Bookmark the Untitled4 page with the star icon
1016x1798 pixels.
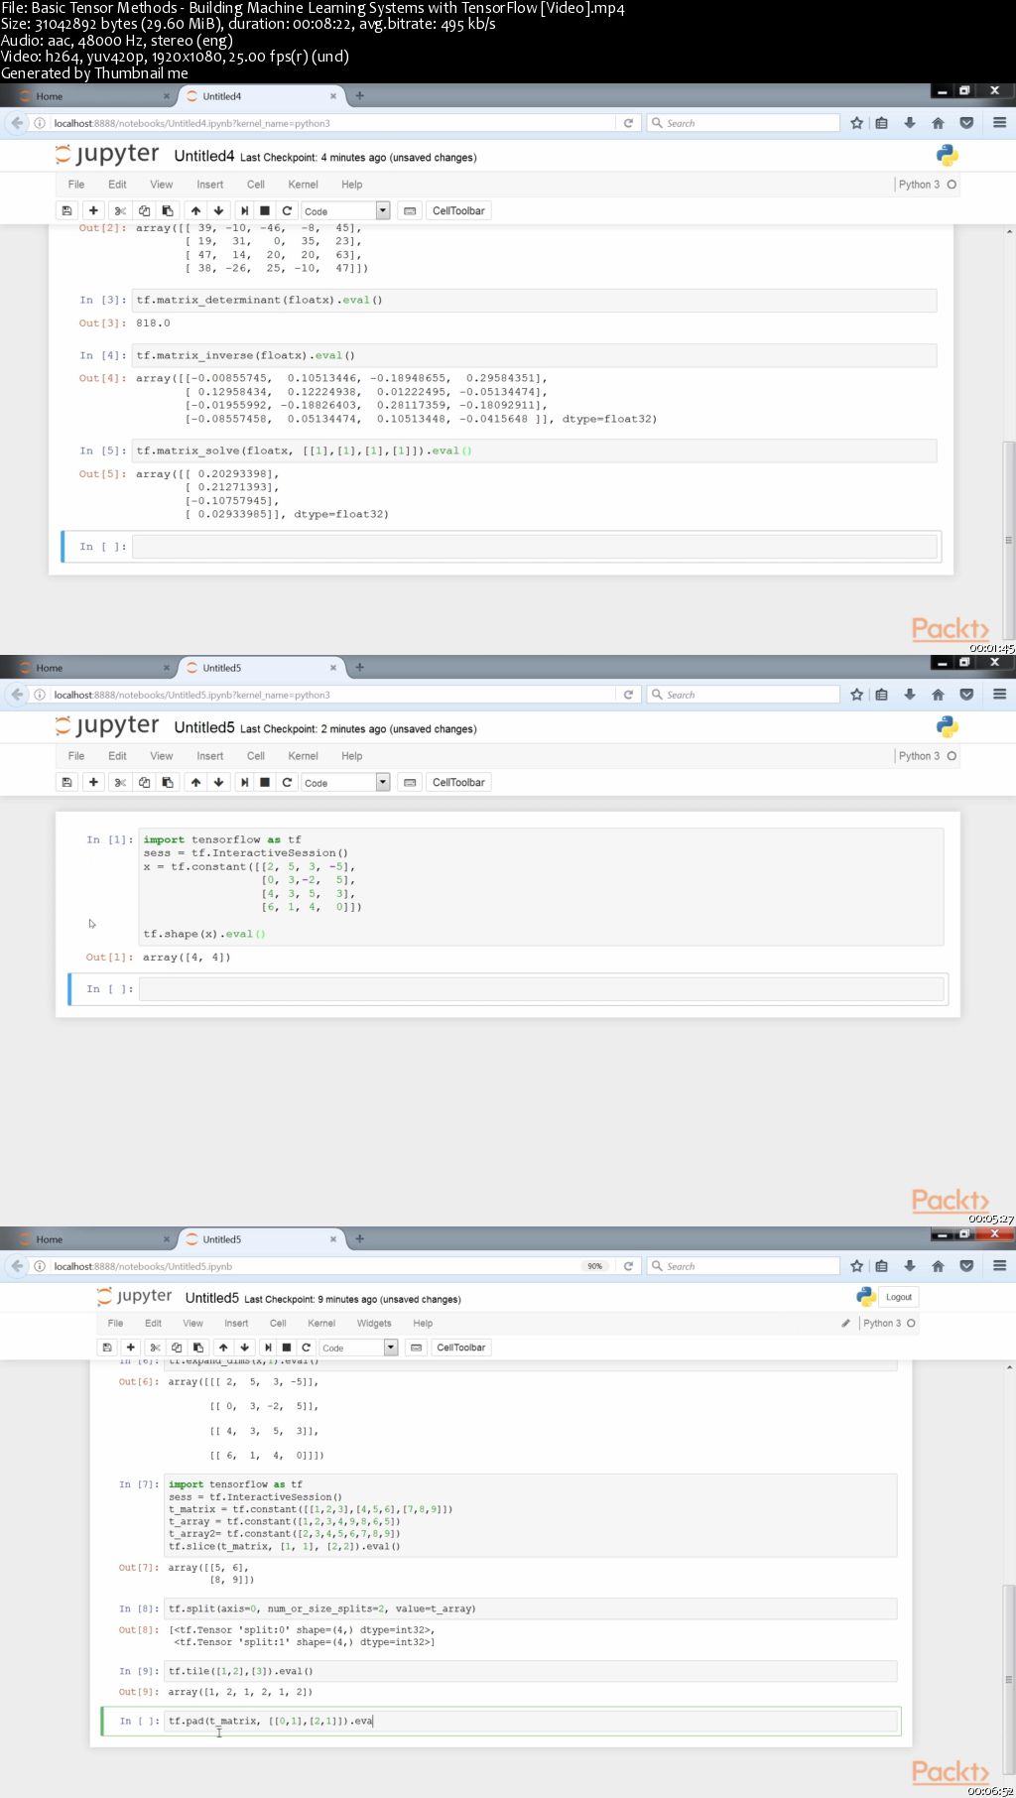857,123
